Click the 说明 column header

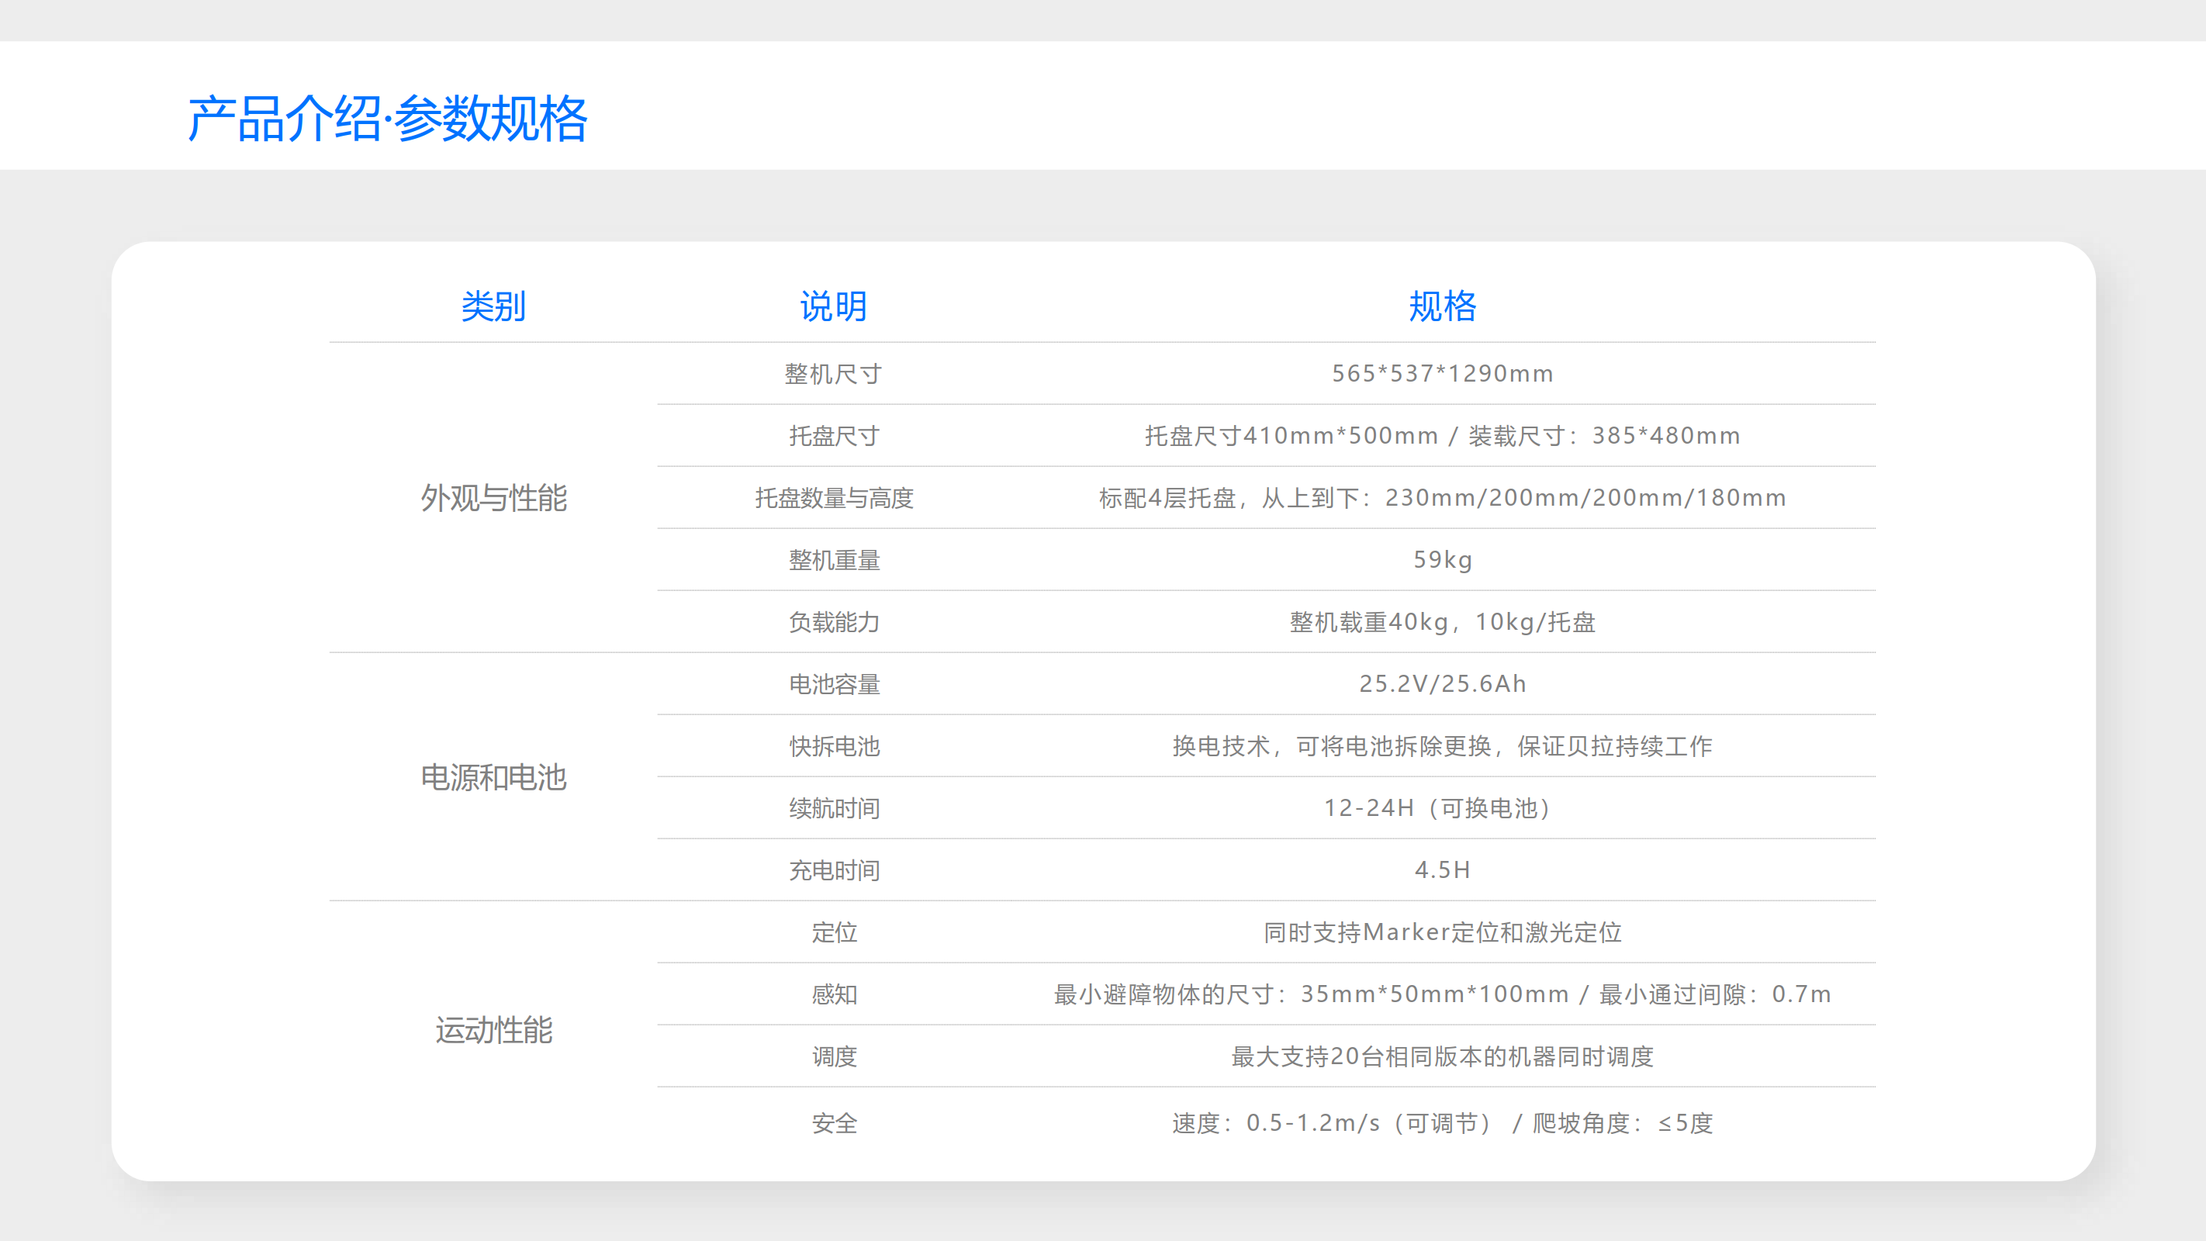coord(833,306)
